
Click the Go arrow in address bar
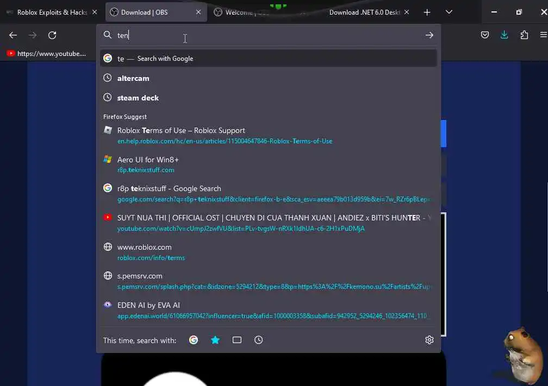[x=429, y=35]
